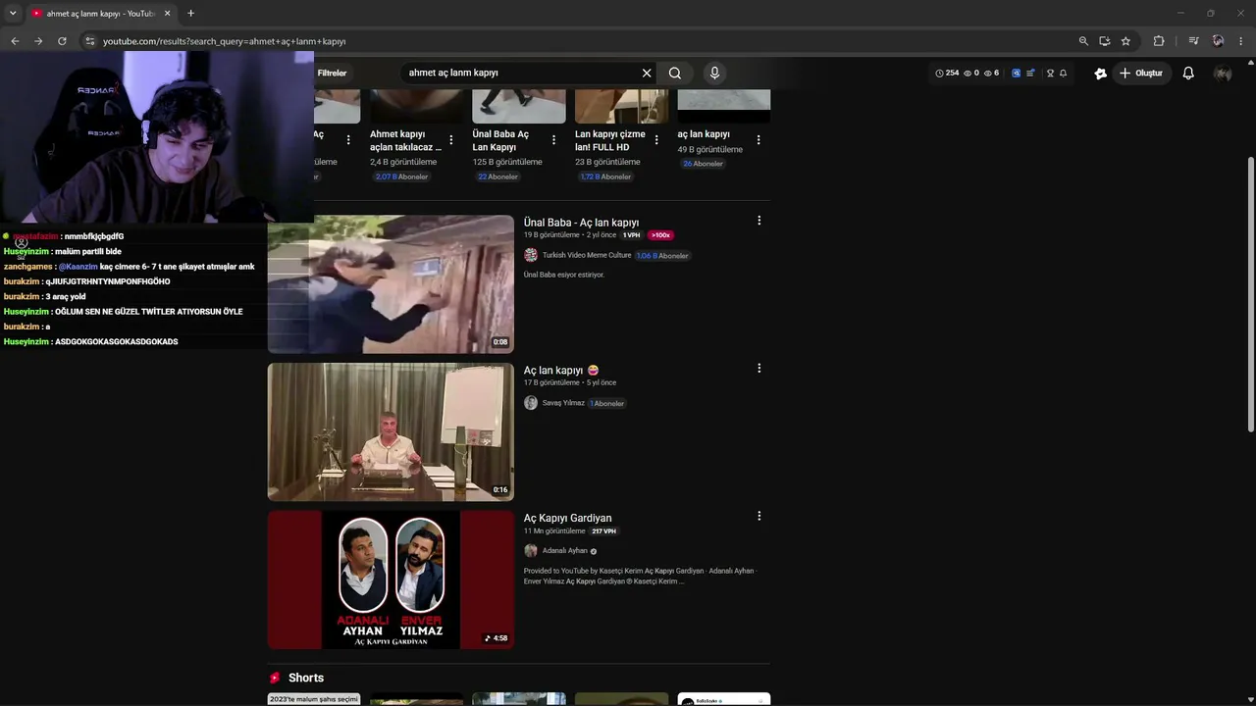Screen dimensions: 1256x706
Task: Open site information icon in address bar
Action: 89,41
